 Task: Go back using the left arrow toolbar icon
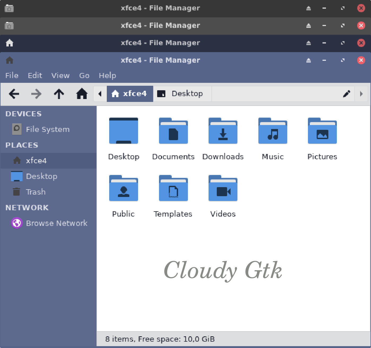pyautogui.click(x=14, y=94)
